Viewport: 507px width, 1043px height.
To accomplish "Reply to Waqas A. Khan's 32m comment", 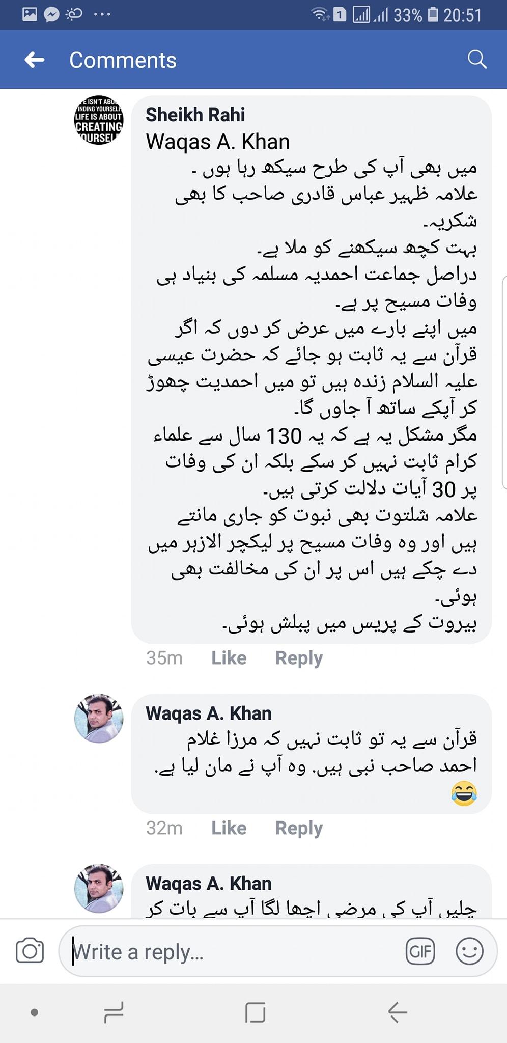I will pos(299,828).
